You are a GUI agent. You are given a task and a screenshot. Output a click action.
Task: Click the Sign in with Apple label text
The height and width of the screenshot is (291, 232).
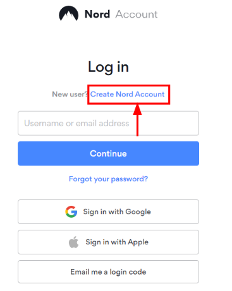tap(117, 242)
